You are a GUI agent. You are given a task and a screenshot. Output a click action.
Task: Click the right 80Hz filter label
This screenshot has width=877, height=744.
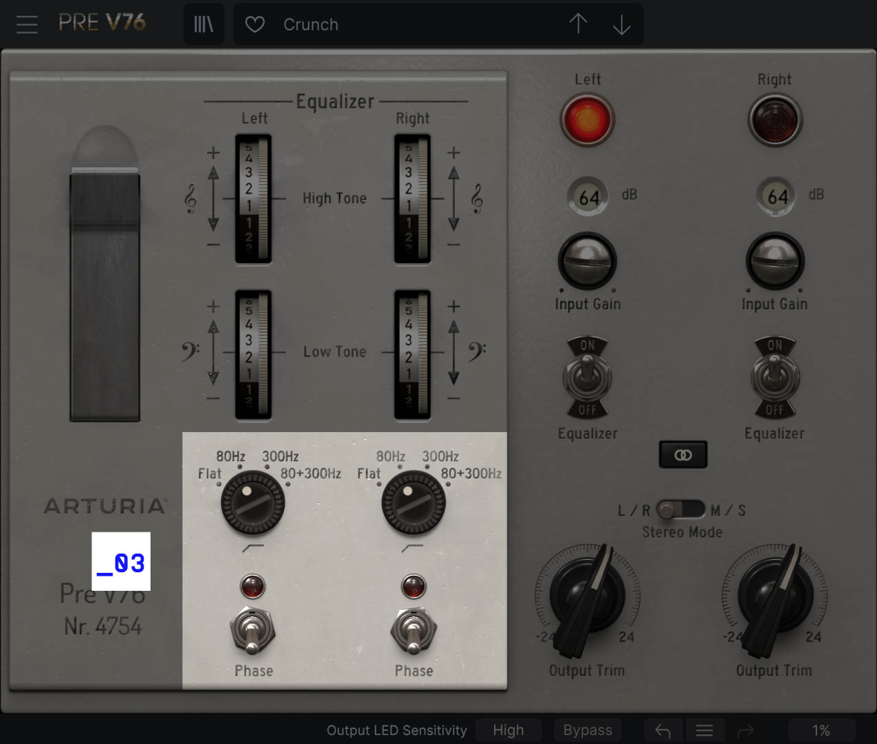point(390,456)
